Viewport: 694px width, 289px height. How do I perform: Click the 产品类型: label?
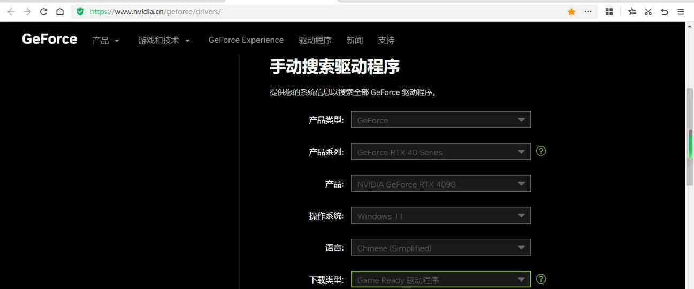(x=326, y=120)
